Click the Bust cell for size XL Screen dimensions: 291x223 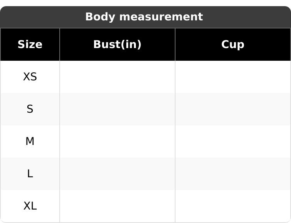(x=117, y=206)
